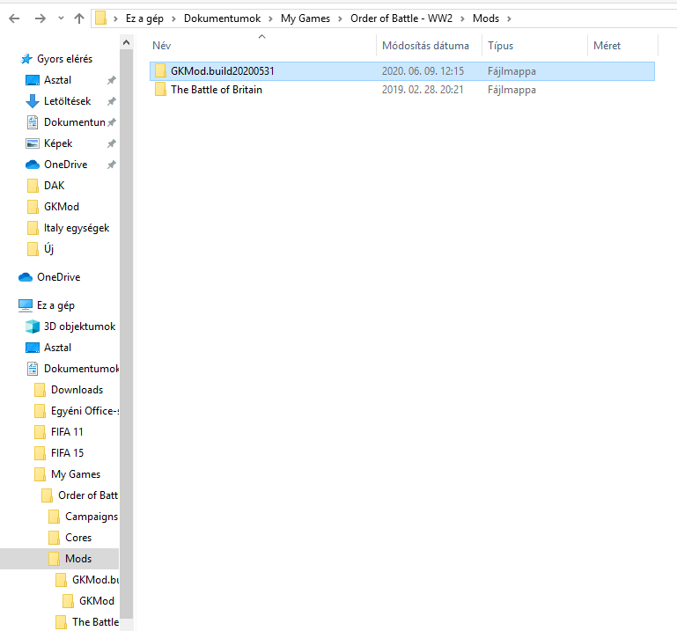Expand chevron after Mods in address bar
The height and width of the screenshot is (631, 677).
[509, 18]
